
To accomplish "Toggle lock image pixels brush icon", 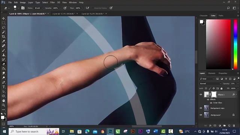I will [x=210, y=88].
